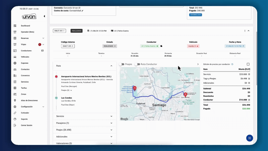This screenshot has width=268, height=151.
Task: Edit the Conductor amount of $10.000
Action: (249, 100)
